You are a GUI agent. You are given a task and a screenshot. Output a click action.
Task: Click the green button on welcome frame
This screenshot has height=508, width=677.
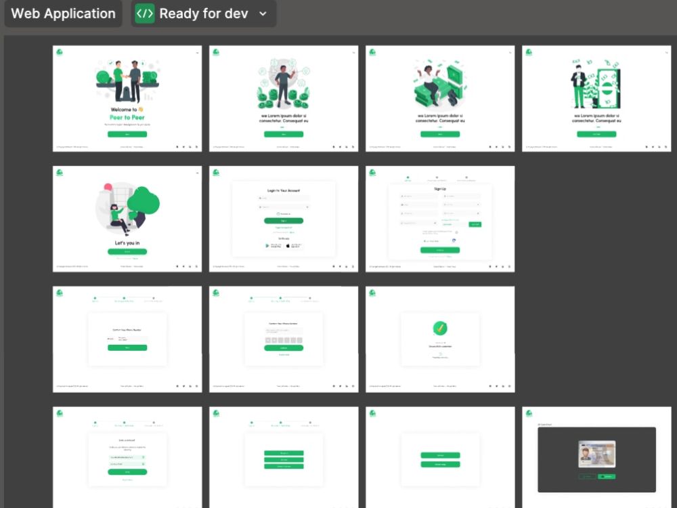coord(127,134)
